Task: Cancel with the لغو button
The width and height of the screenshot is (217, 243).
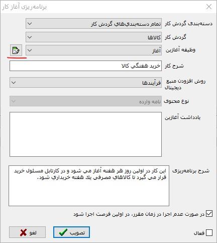Action: [x=27, y=232]
